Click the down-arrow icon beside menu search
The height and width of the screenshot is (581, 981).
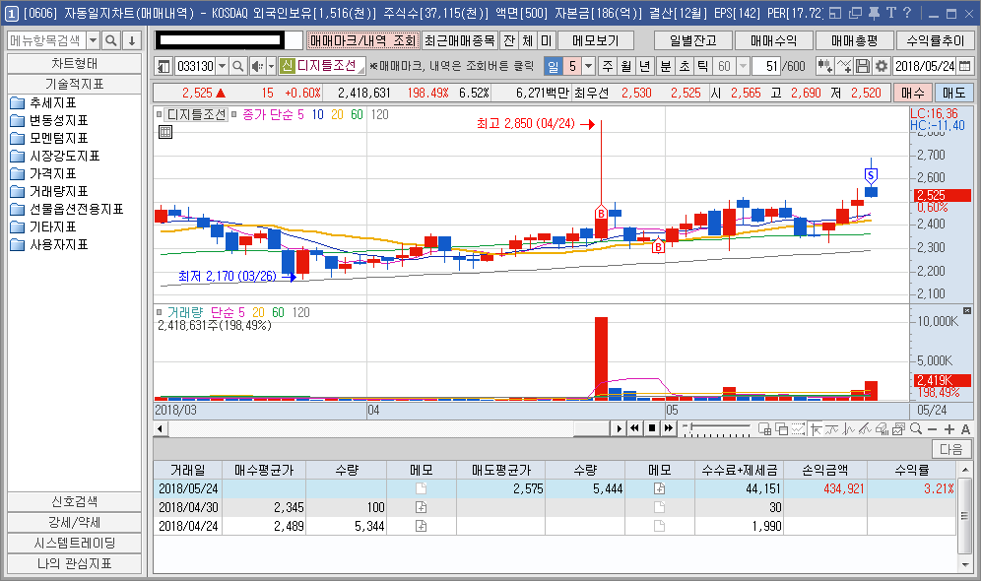click(x=131, y=40)
